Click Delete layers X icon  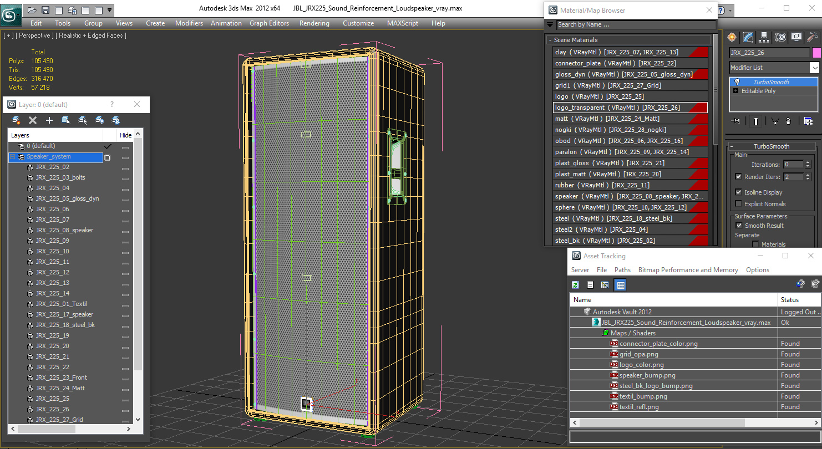coord(33,120)
